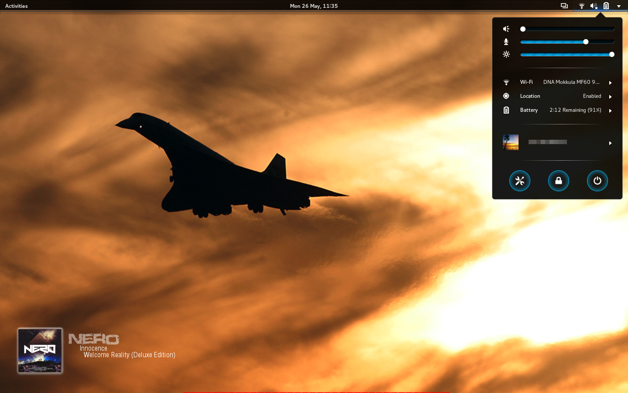
Task: Click the NERO album cover artwork
Action: click(40, 351)
